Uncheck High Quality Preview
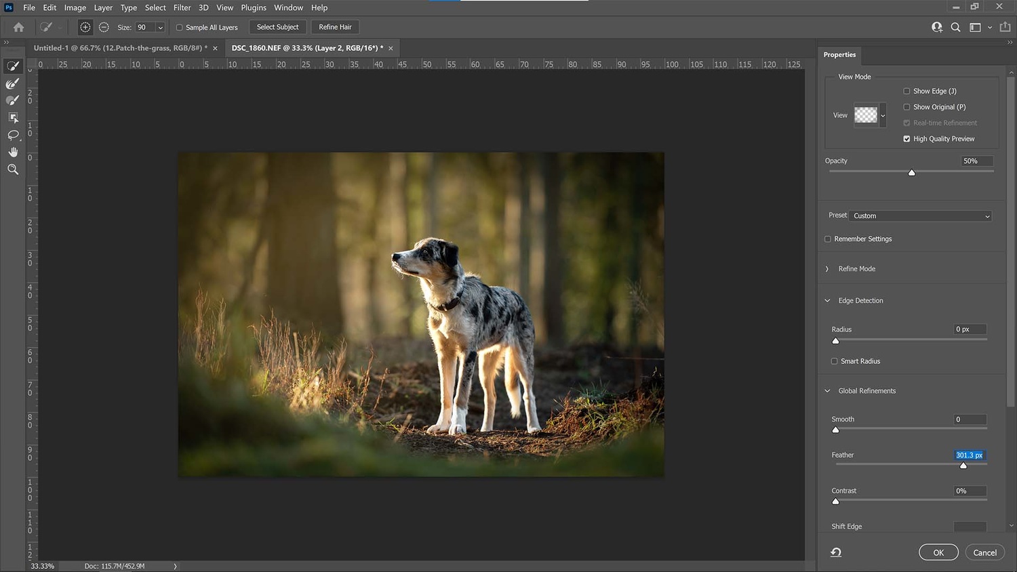 pyautogui.click(x=906, y=139)
